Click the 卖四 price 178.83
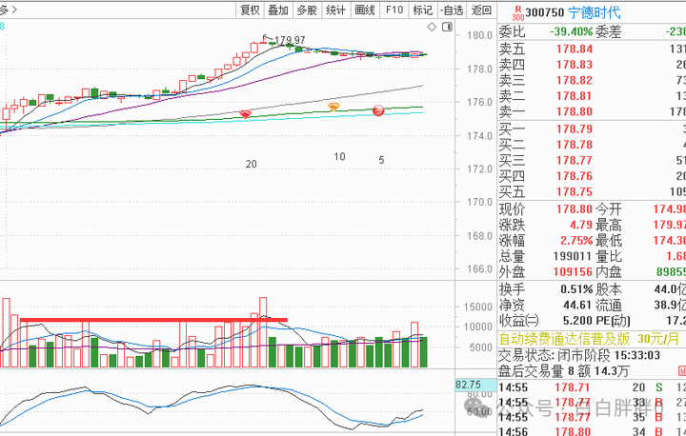This screenshot has height=436, width=686. [x=574, y=65]
